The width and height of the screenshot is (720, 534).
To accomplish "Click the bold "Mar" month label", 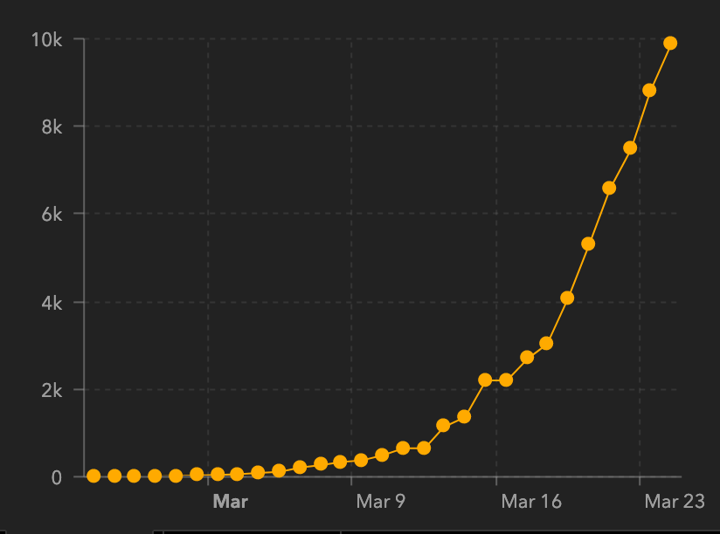I will pyautogui.click(x=231, y=501).
